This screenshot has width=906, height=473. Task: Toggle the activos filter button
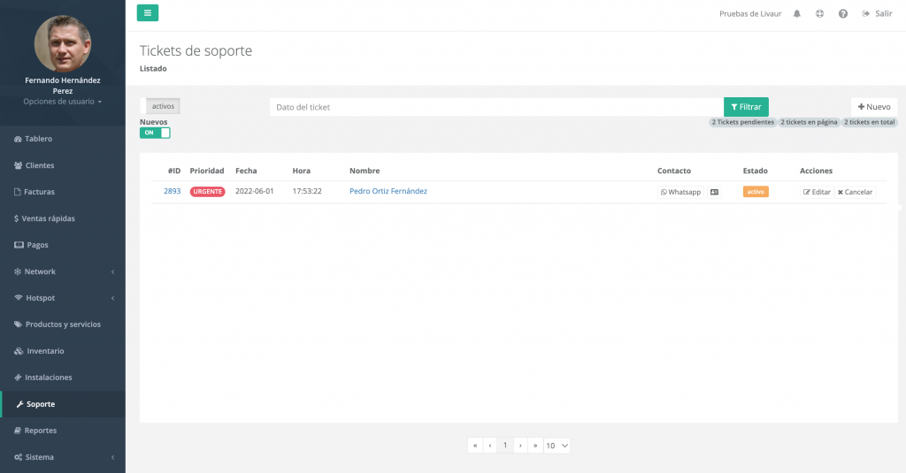pyautogui.click(x=163, y=106)
